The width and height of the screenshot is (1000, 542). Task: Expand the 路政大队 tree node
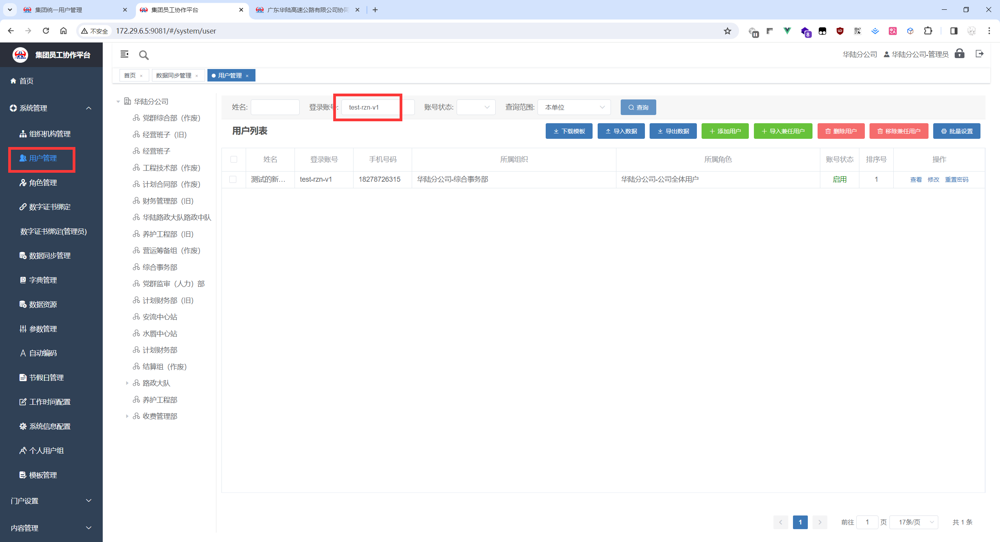pyautogui.click(x=127, y=383)
